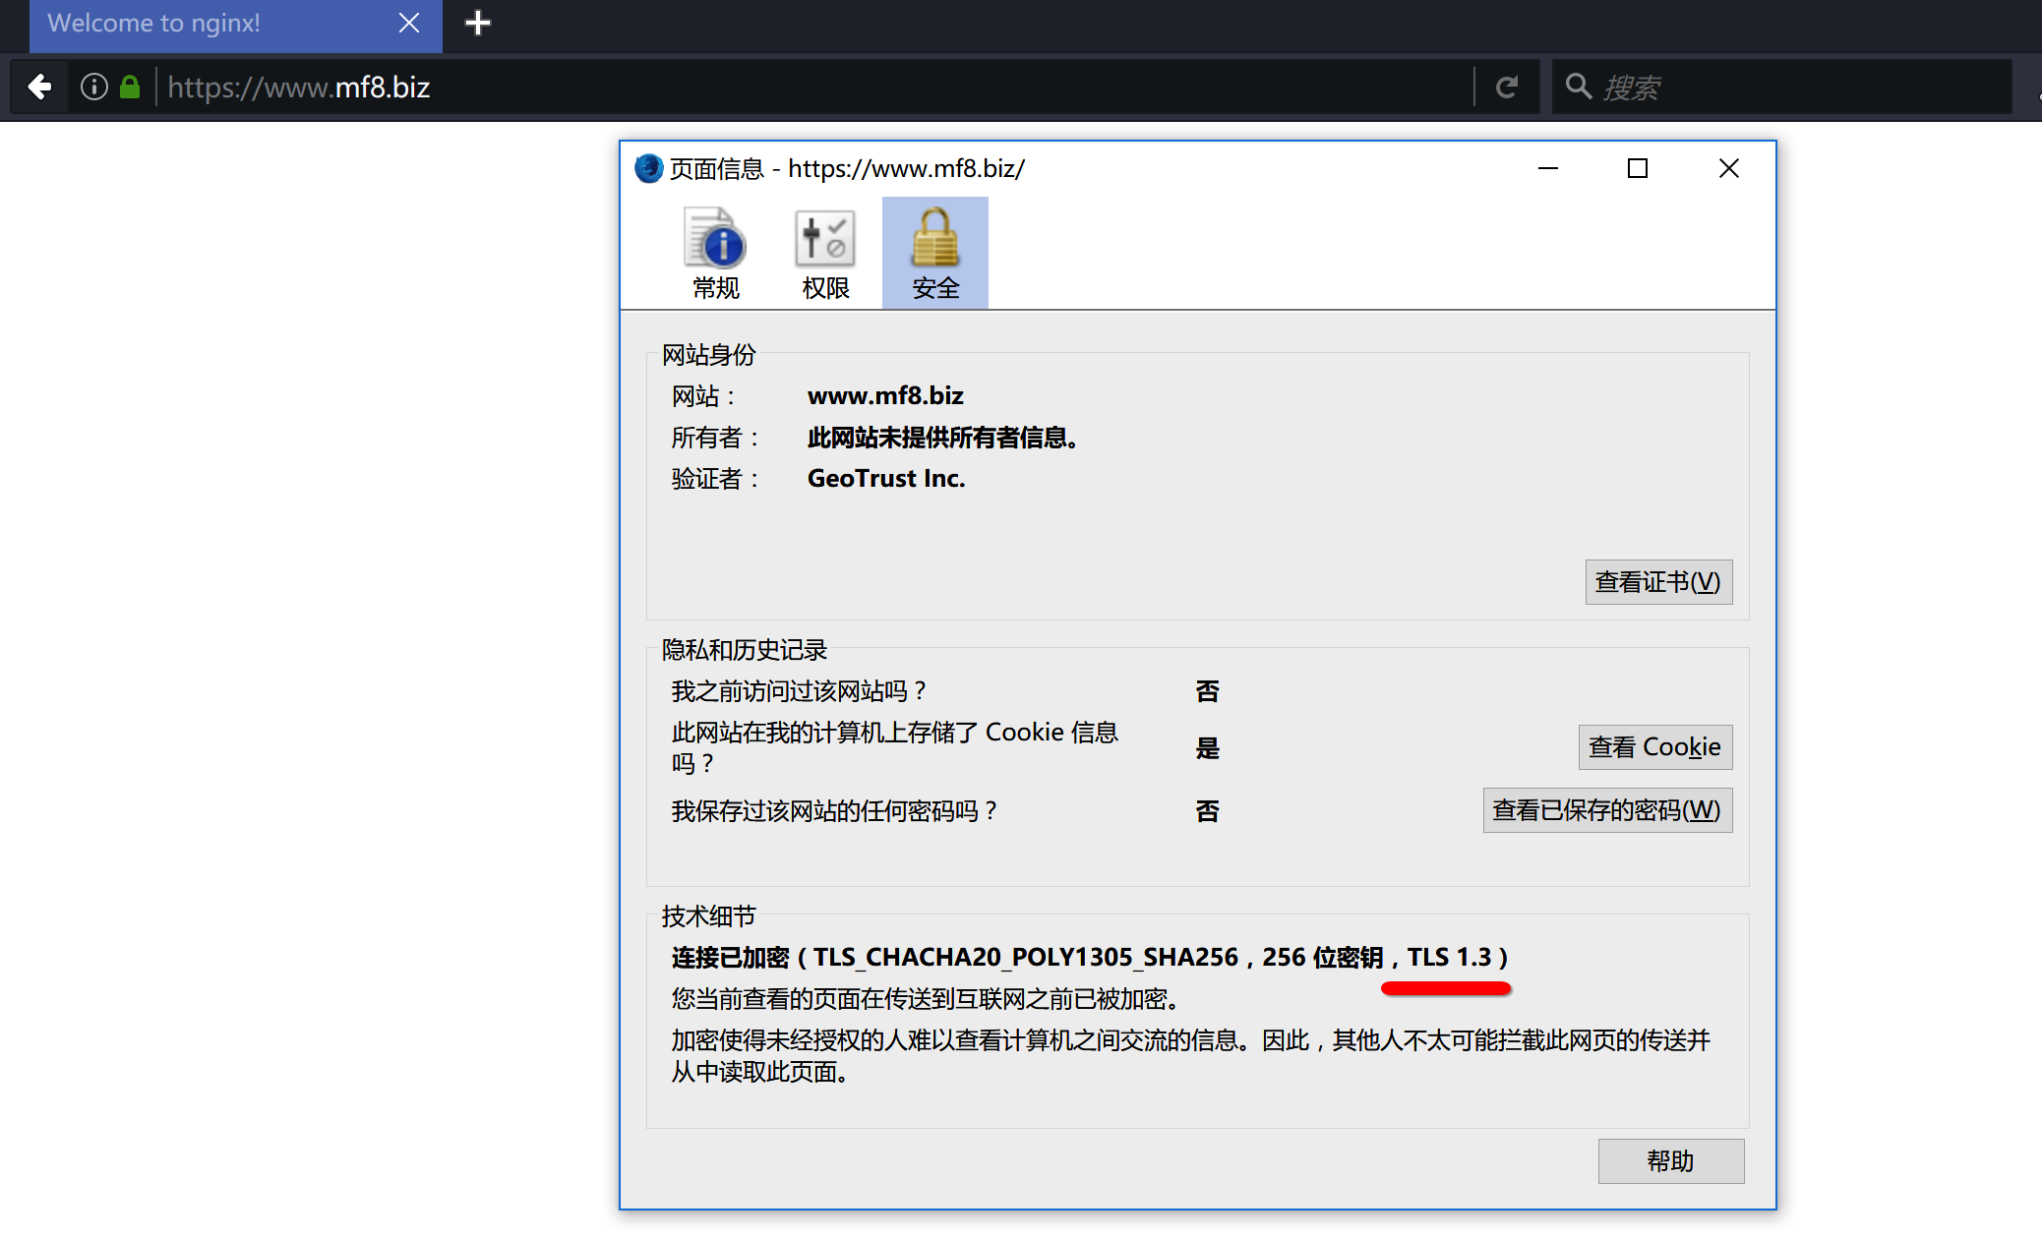Reload the page using the refresh icon
The width and height of the screenshot is (2042, 1239).
pos(1507,87)
